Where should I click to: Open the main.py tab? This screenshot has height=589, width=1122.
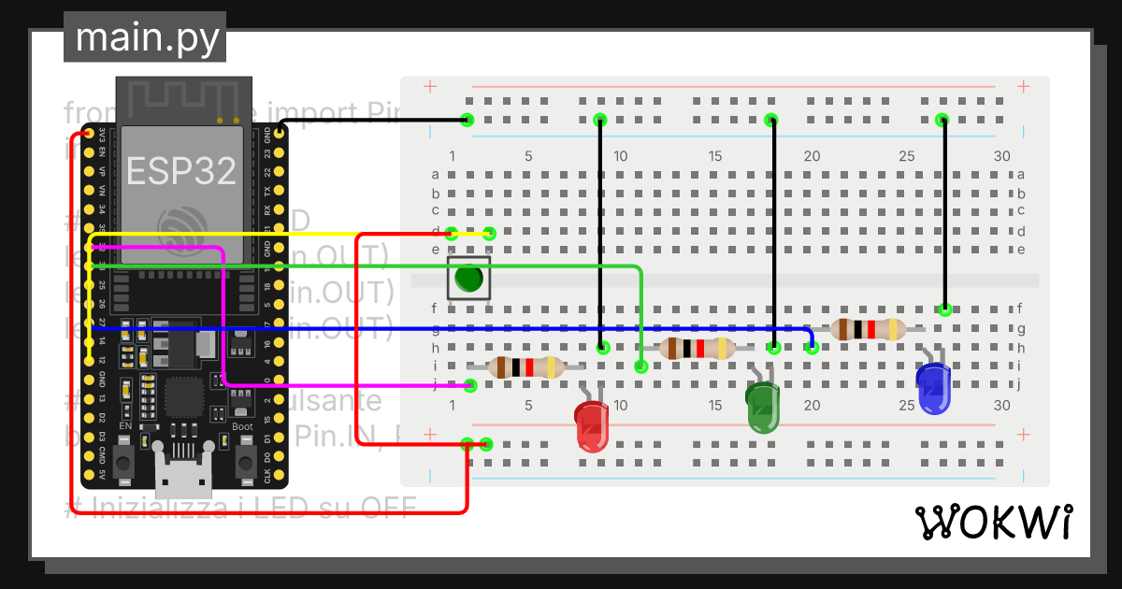pos(145,37)
